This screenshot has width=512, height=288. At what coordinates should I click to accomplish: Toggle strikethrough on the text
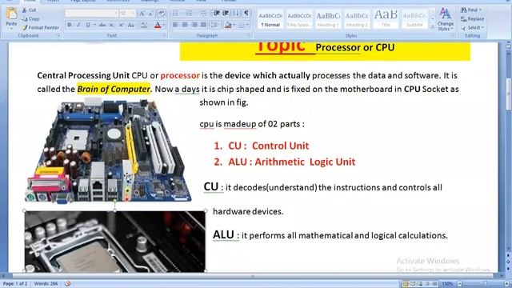click(x=102, y=25)
